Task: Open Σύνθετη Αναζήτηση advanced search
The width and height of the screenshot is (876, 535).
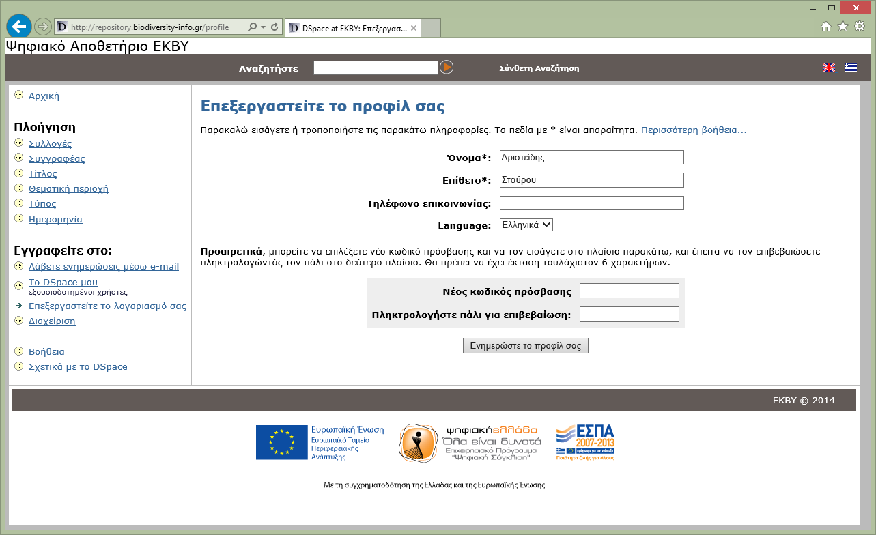Action: [x=539, y=68]
